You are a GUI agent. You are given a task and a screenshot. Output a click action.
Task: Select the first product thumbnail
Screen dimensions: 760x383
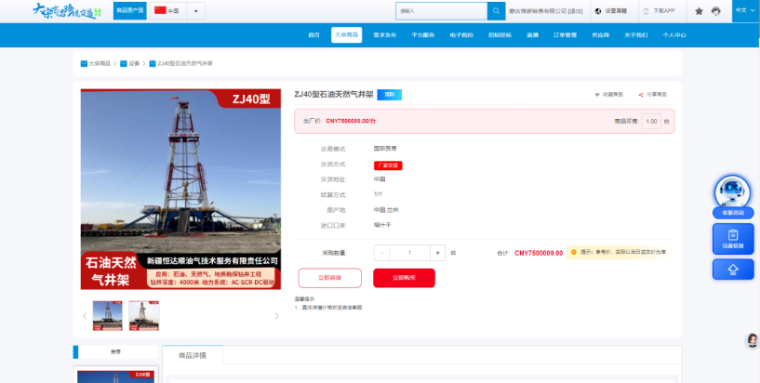click(108, 316)
